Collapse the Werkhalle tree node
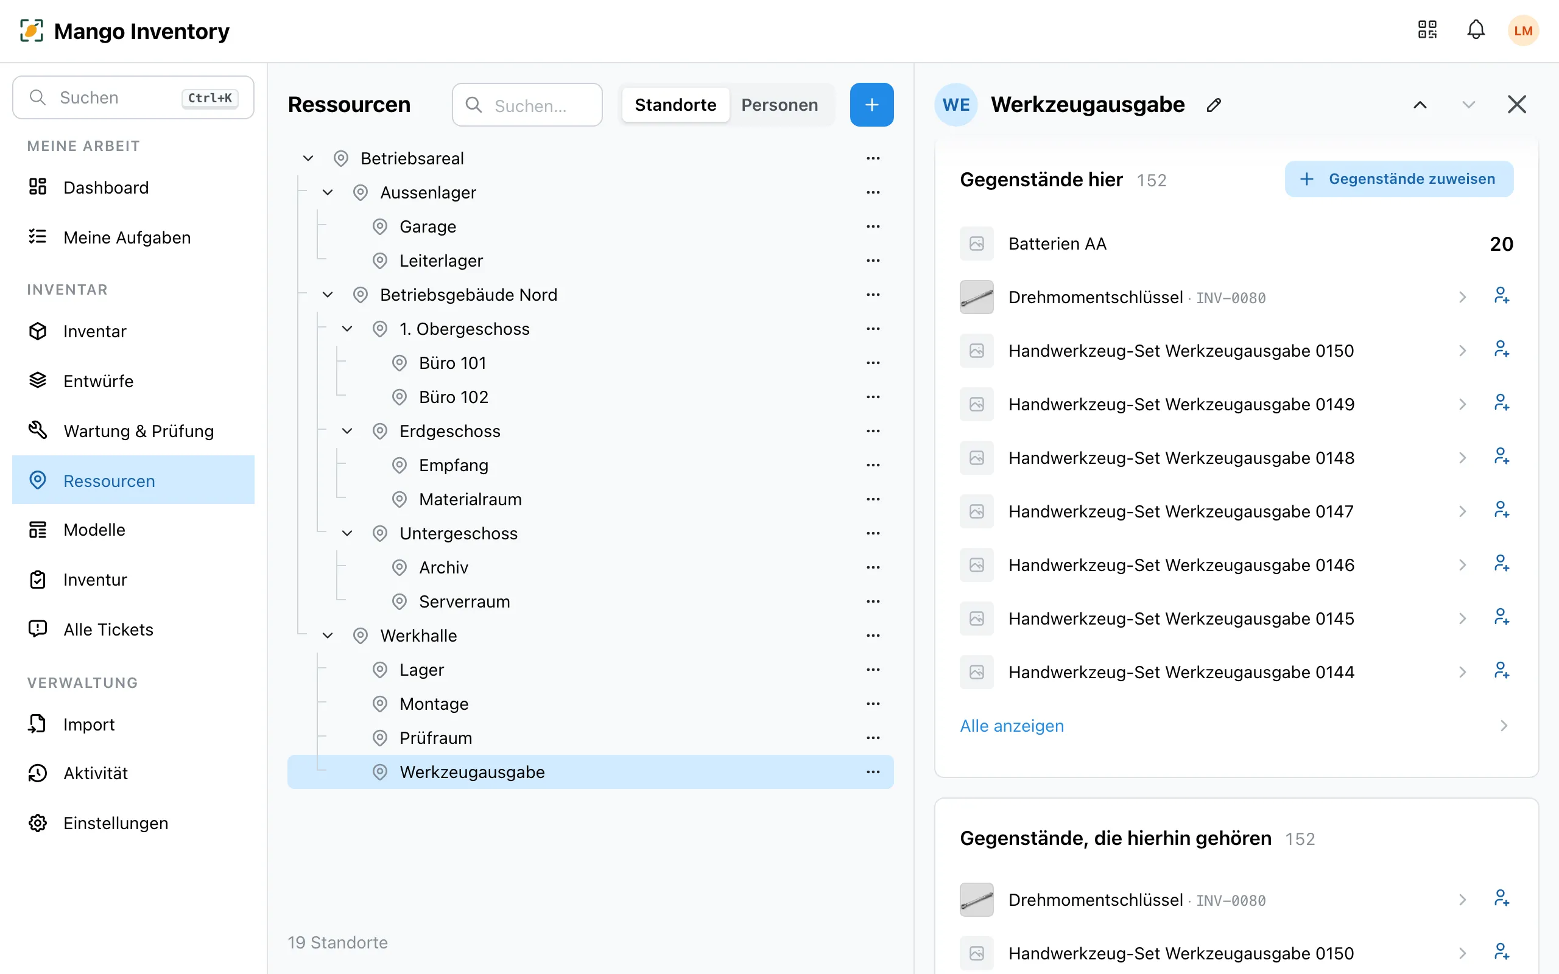The height and width of the screenshot is (974, 1559). coord(327,636)
